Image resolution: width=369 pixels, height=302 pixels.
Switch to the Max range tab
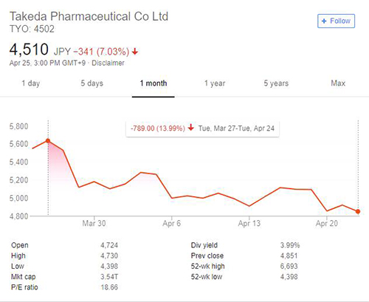pyautogui.click(x=338, y=83)
